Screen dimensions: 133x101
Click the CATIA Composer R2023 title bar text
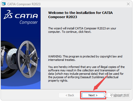pyautogui.click(x=24, y=4)
